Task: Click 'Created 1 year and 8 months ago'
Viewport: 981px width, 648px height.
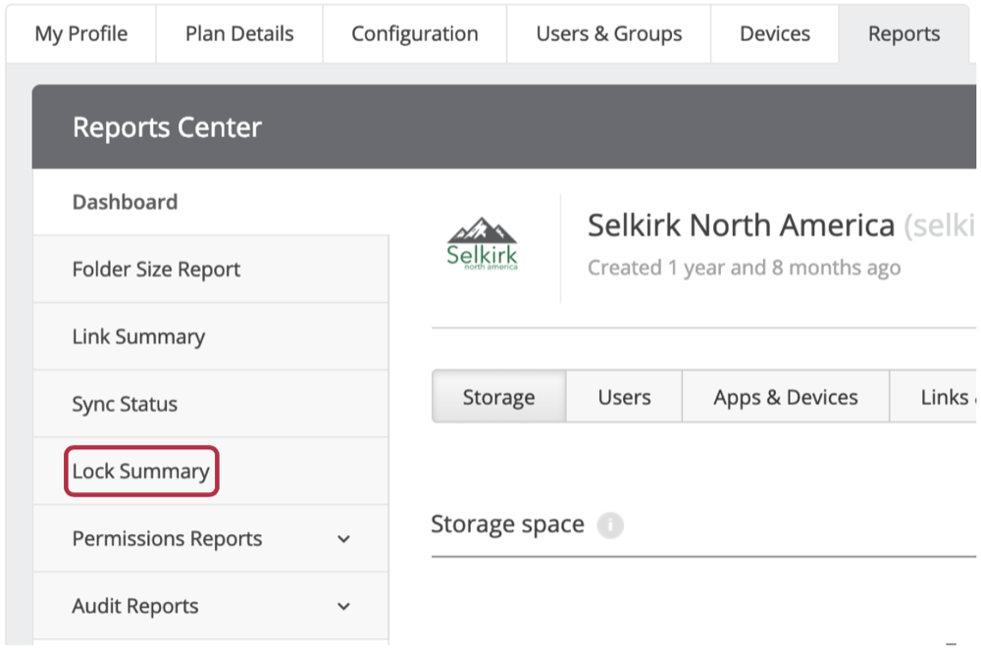Action: click(x=744, y=268)
